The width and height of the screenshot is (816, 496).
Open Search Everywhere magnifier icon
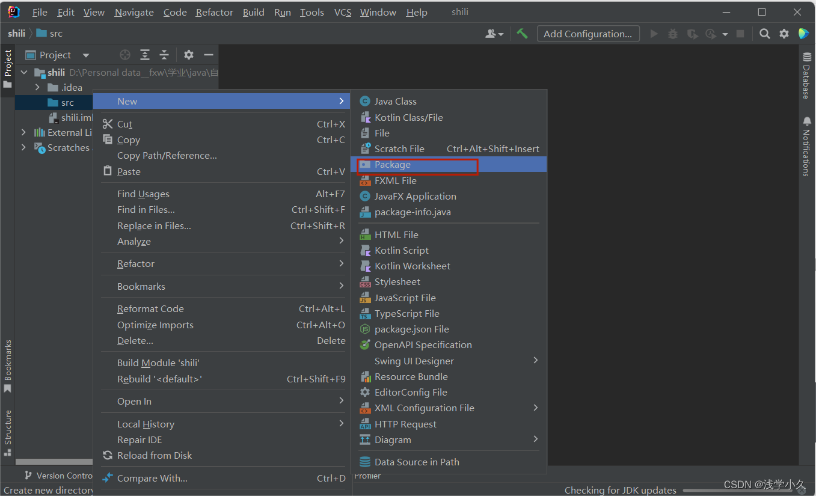[x=764, y=34]
